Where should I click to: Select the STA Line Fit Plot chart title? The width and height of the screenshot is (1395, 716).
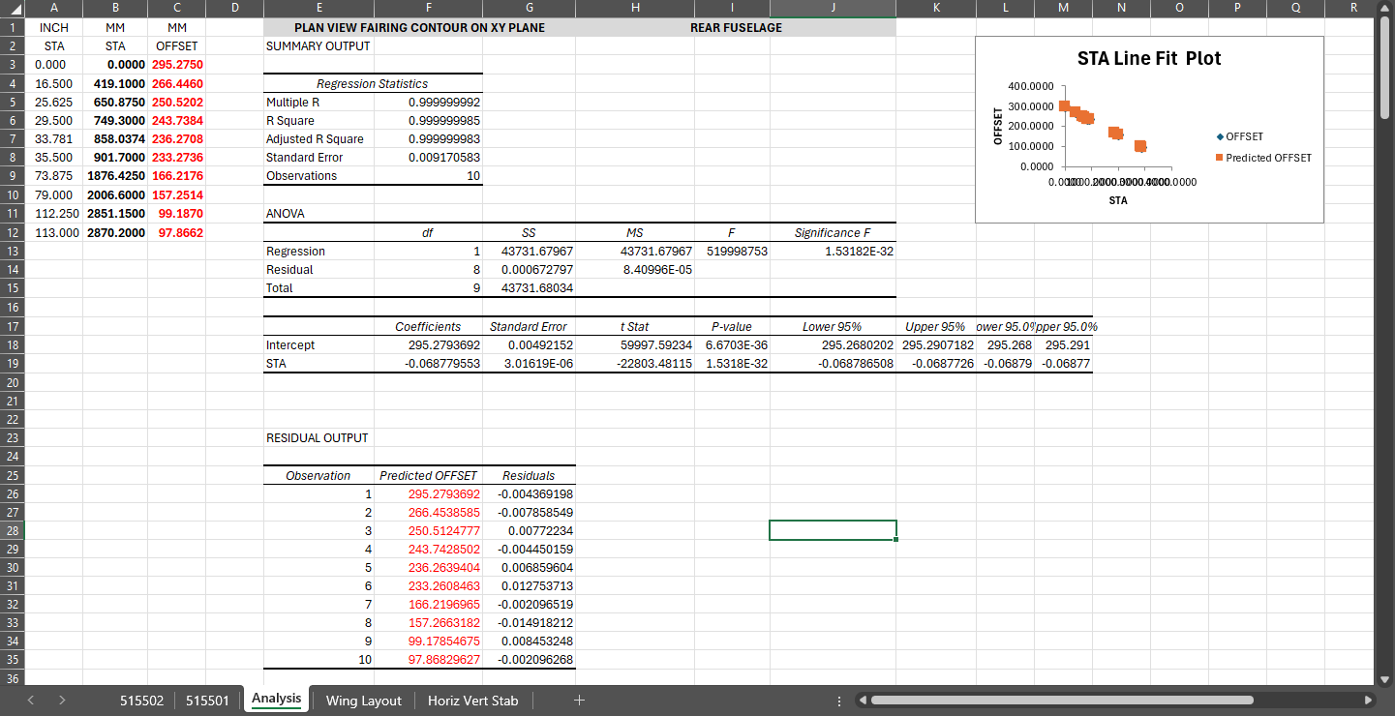click(x=1148, y=59)
